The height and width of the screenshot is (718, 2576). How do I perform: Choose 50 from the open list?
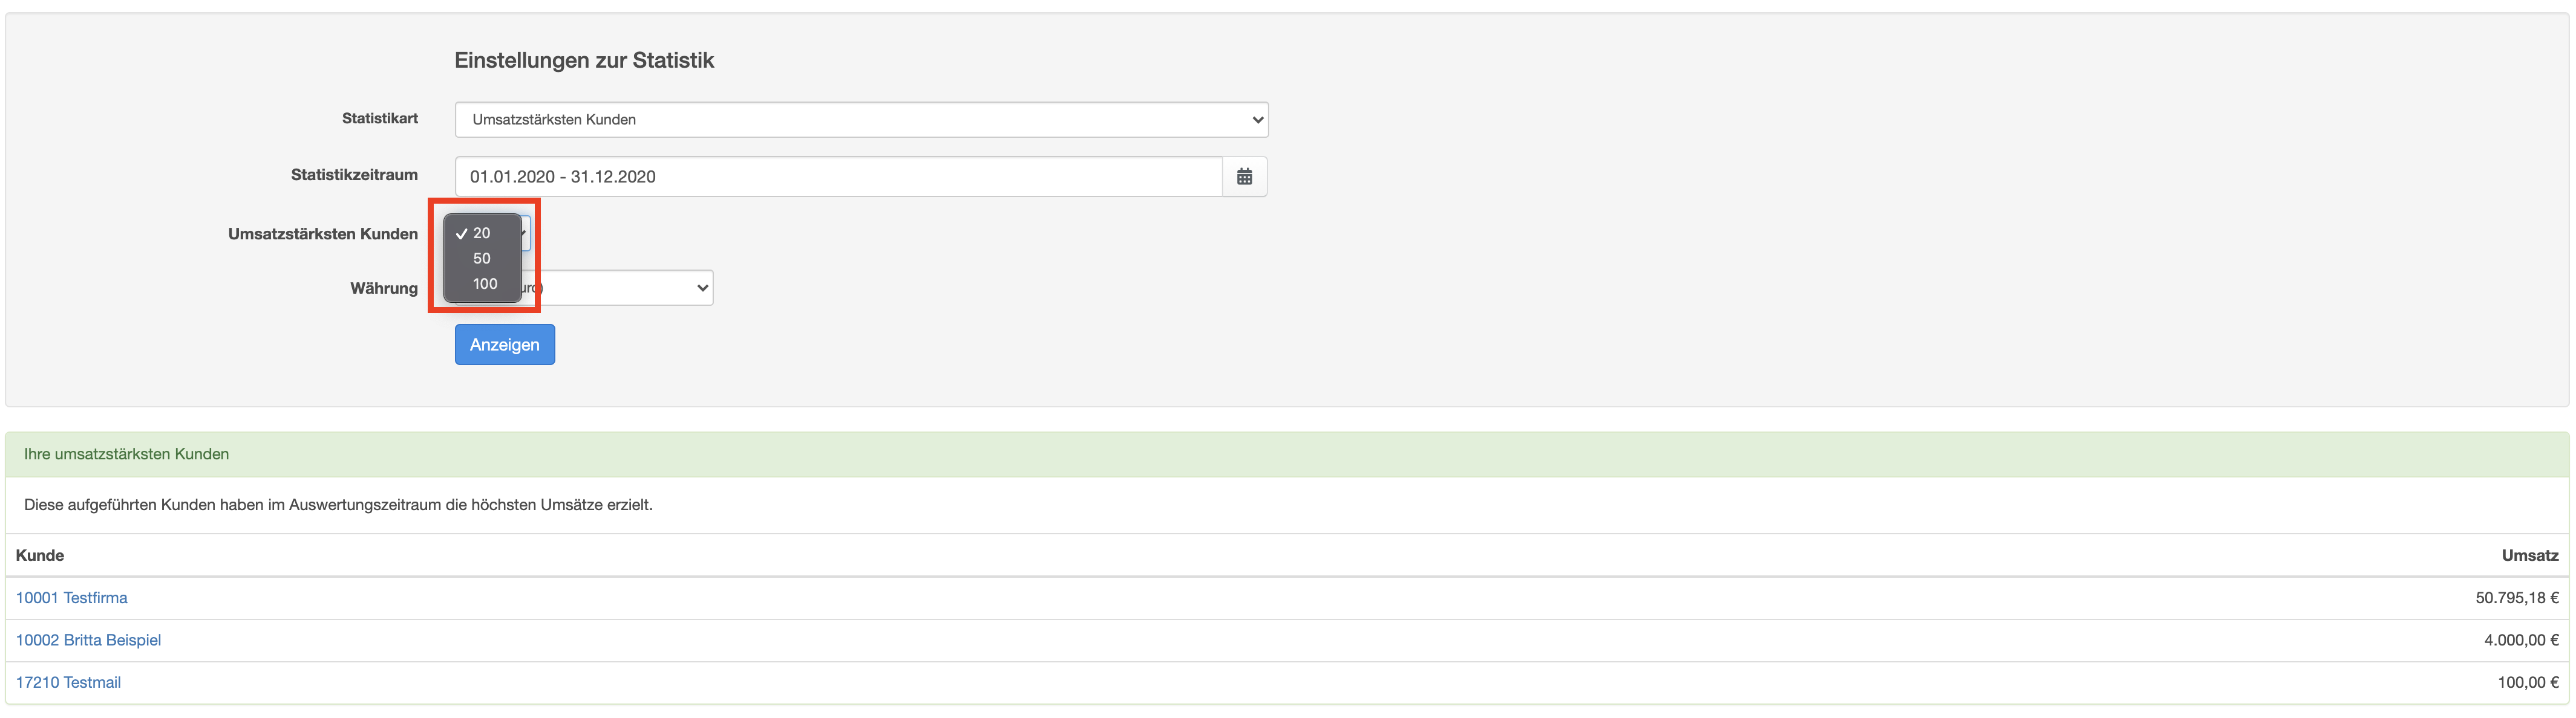tap(482, 259)
